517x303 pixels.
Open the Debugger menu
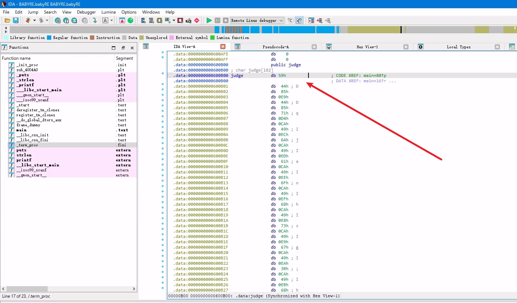[x=86, y=12]
